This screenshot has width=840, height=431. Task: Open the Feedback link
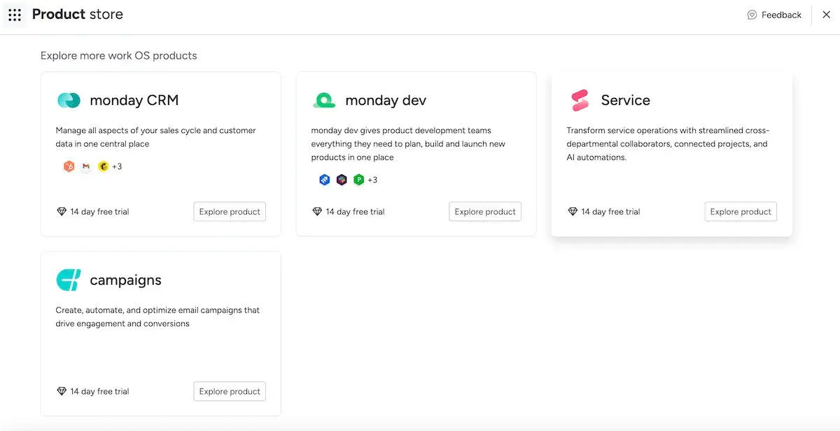(774, 15)
